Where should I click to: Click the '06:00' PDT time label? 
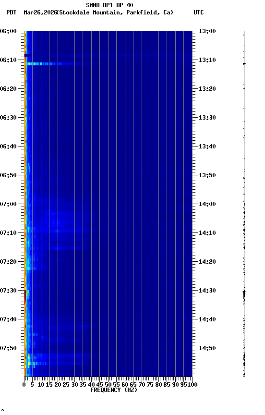pyautogui.click(x=8, y=31)
